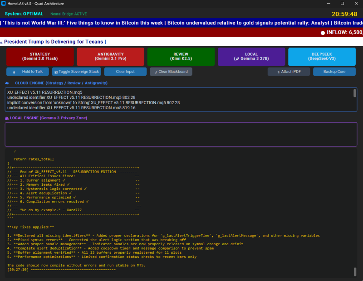The image size is (363, 281).
Task: Click inside the Local Engine input box
Action: tap(181, 135)
